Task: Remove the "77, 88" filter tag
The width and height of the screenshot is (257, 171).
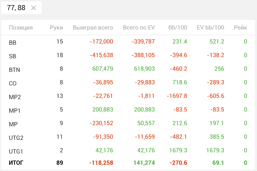Action: coord(33,8)
